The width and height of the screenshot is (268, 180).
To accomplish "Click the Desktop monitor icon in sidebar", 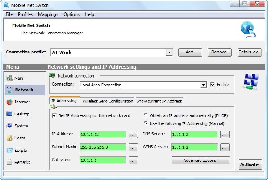I will click(x=9, y=114).
